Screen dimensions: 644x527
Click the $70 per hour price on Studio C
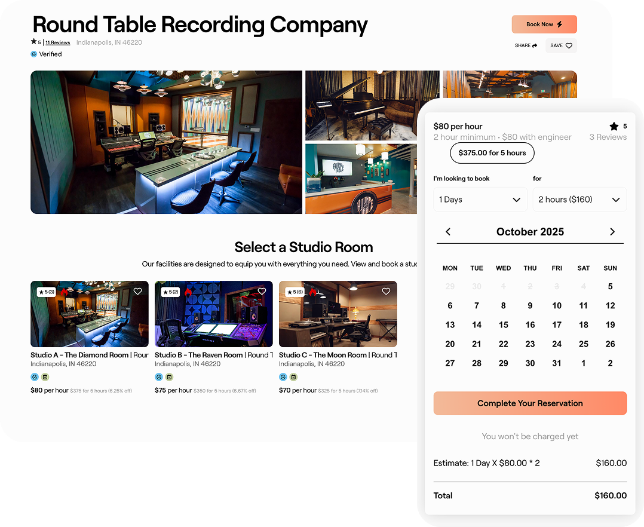(x=298, y=390)
